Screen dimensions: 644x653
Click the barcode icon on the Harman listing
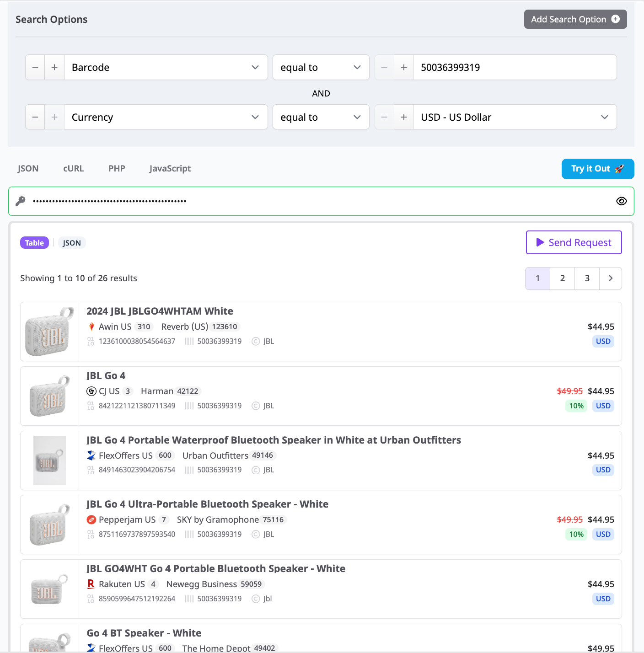click(x=189, y=406)
